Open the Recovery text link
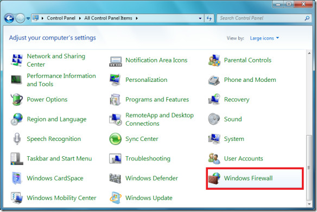 [237, 100]
